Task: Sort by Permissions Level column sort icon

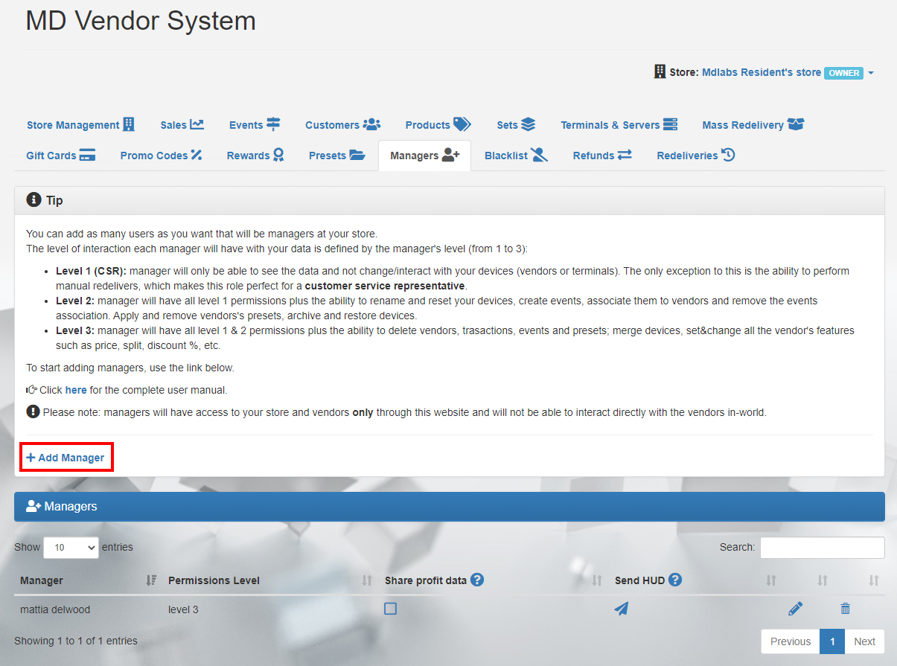Action: pos(366,580)
